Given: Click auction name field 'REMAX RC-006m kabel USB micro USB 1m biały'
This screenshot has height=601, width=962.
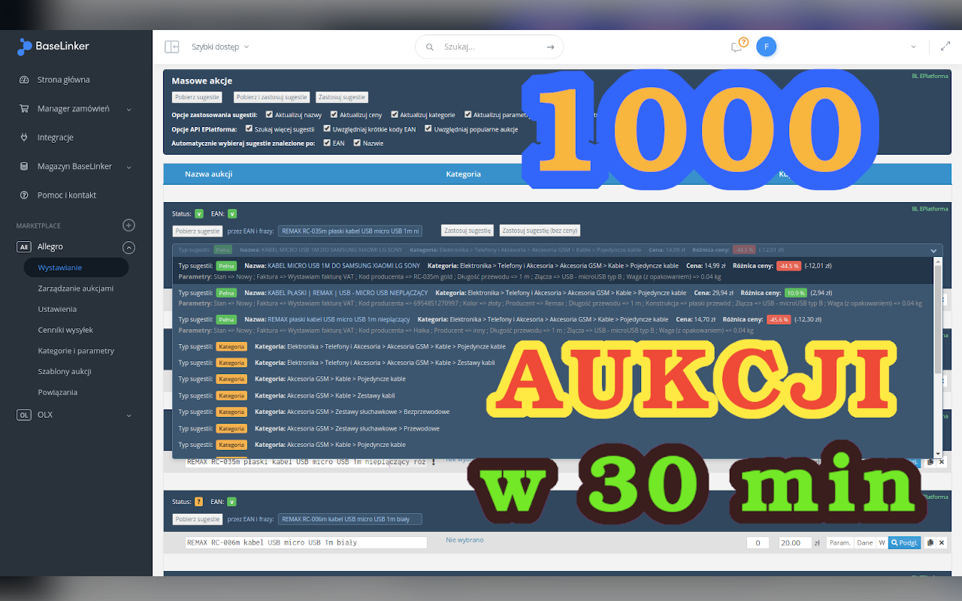Looking at the screenshot, I should tap(306, 542).
